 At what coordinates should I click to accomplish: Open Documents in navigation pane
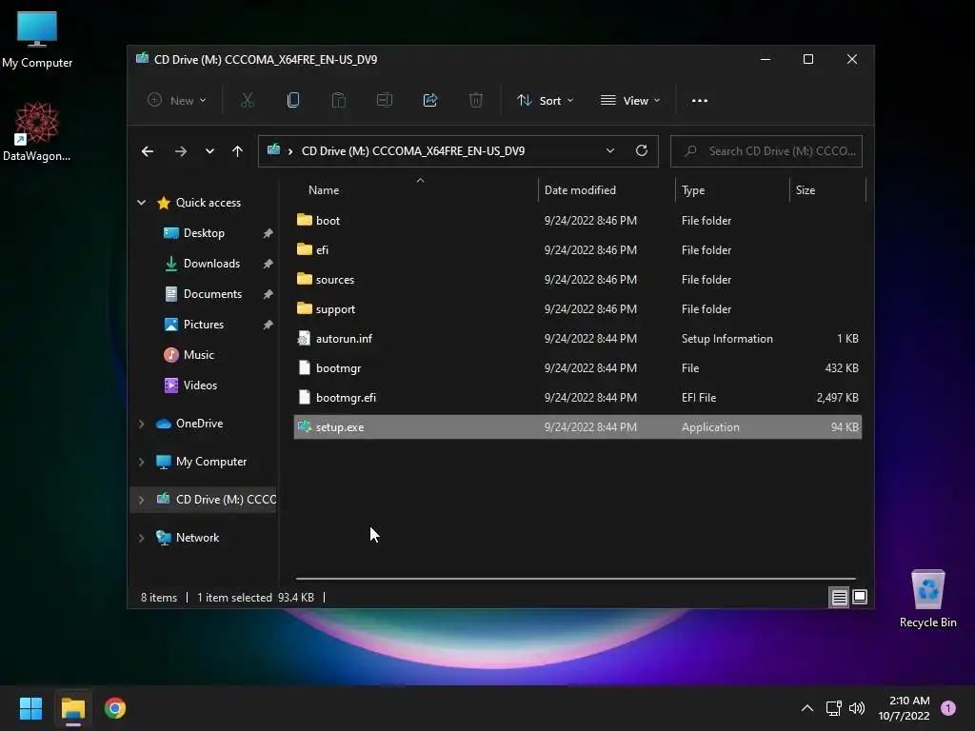(x=212, y=294)
